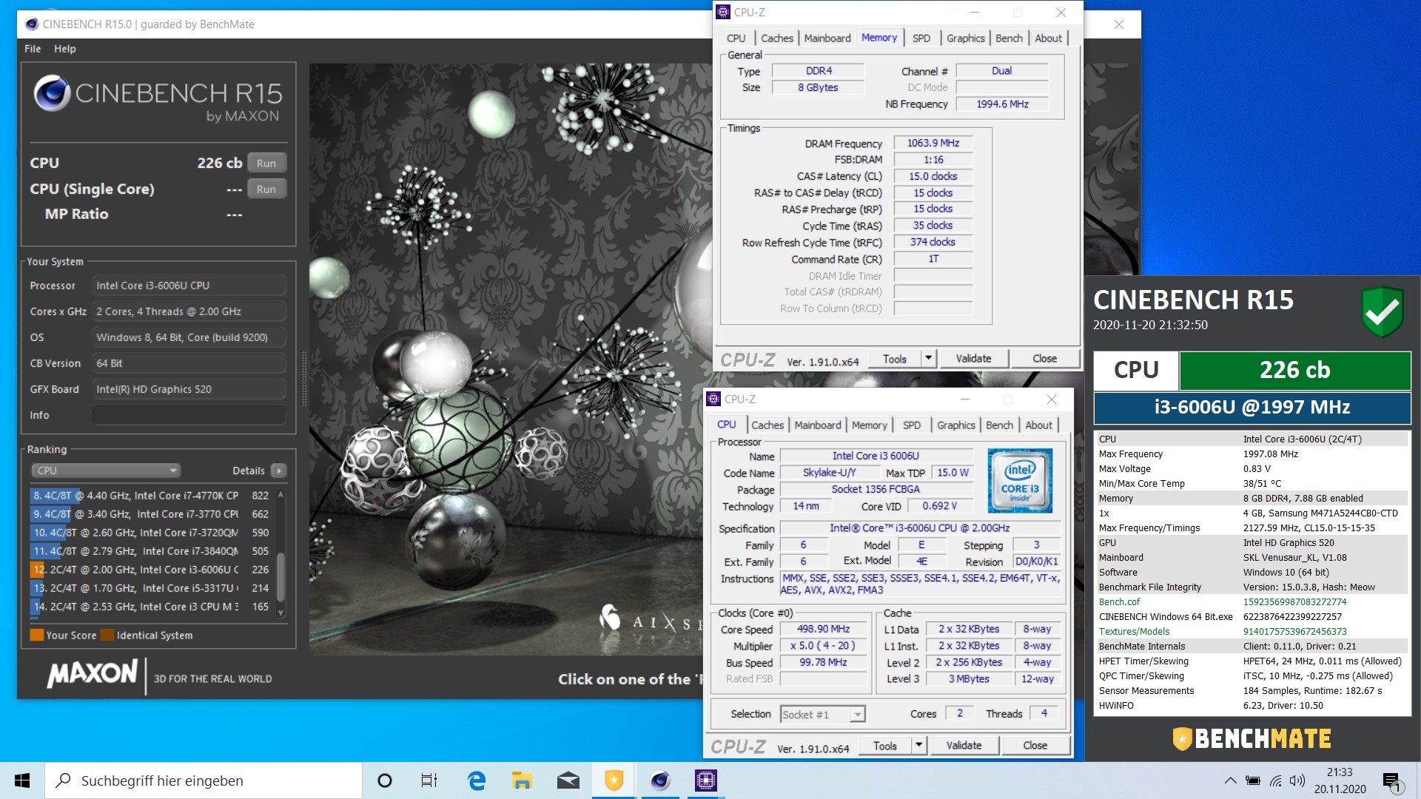
Task: Open Bench tab in upper CPU-Z window
Action: pos(1009,38)
